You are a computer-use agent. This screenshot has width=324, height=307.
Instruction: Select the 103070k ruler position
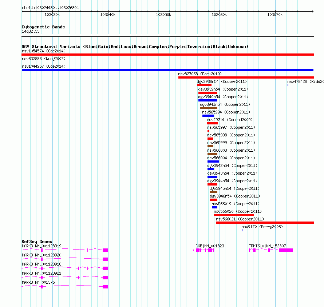(275, 15)
